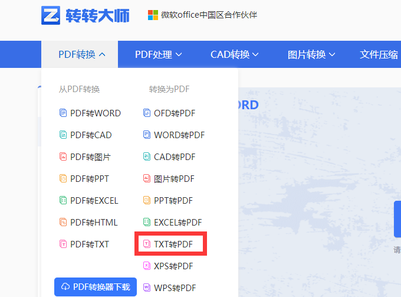Click the Microsoft Windows logo icon
Screen dimensions: 401x297
pyautogui.click(x=153, y=15)
